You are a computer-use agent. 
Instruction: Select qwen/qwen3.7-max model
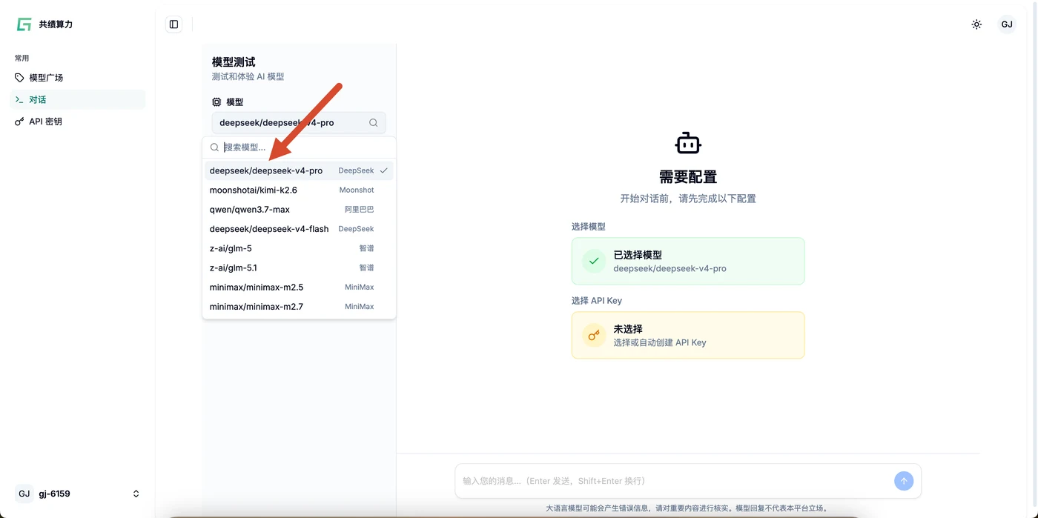point(299,210)
